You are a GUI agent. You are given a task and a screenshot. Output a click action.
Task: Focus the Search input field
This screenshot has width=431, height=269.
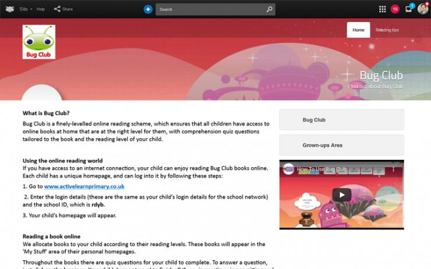(216, 9)
